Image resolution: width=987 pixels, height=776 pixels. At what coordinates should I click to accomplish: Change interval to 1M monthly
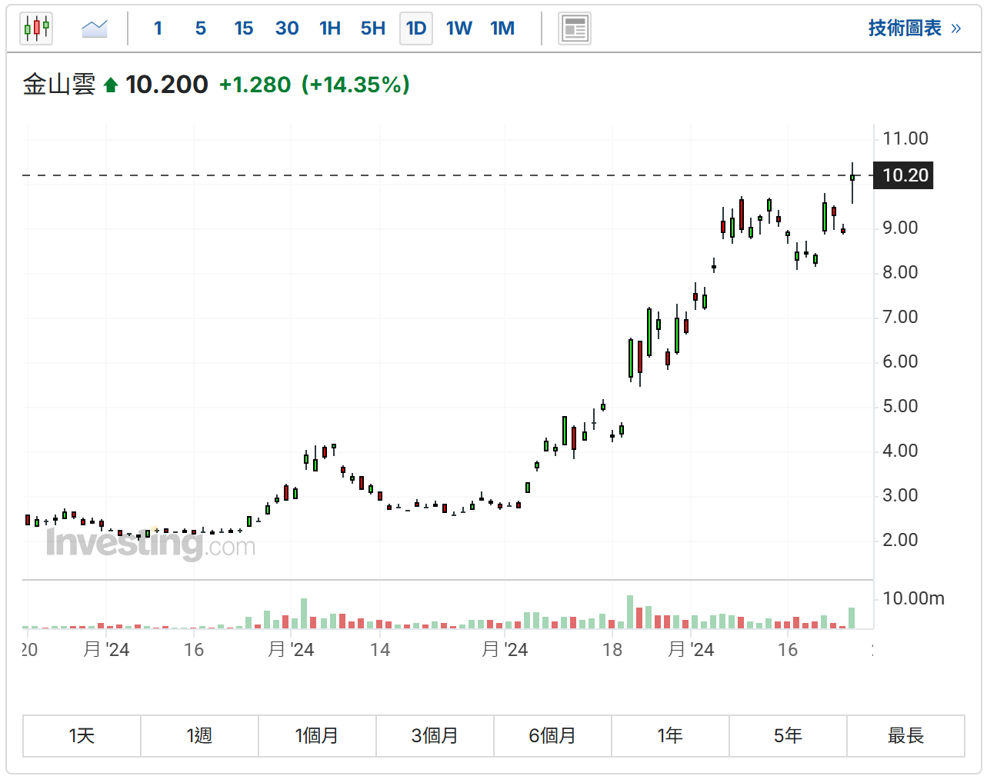[502, 29]
